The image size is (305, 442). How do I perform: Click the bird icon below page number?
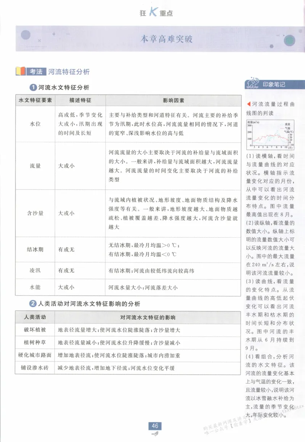155,434
